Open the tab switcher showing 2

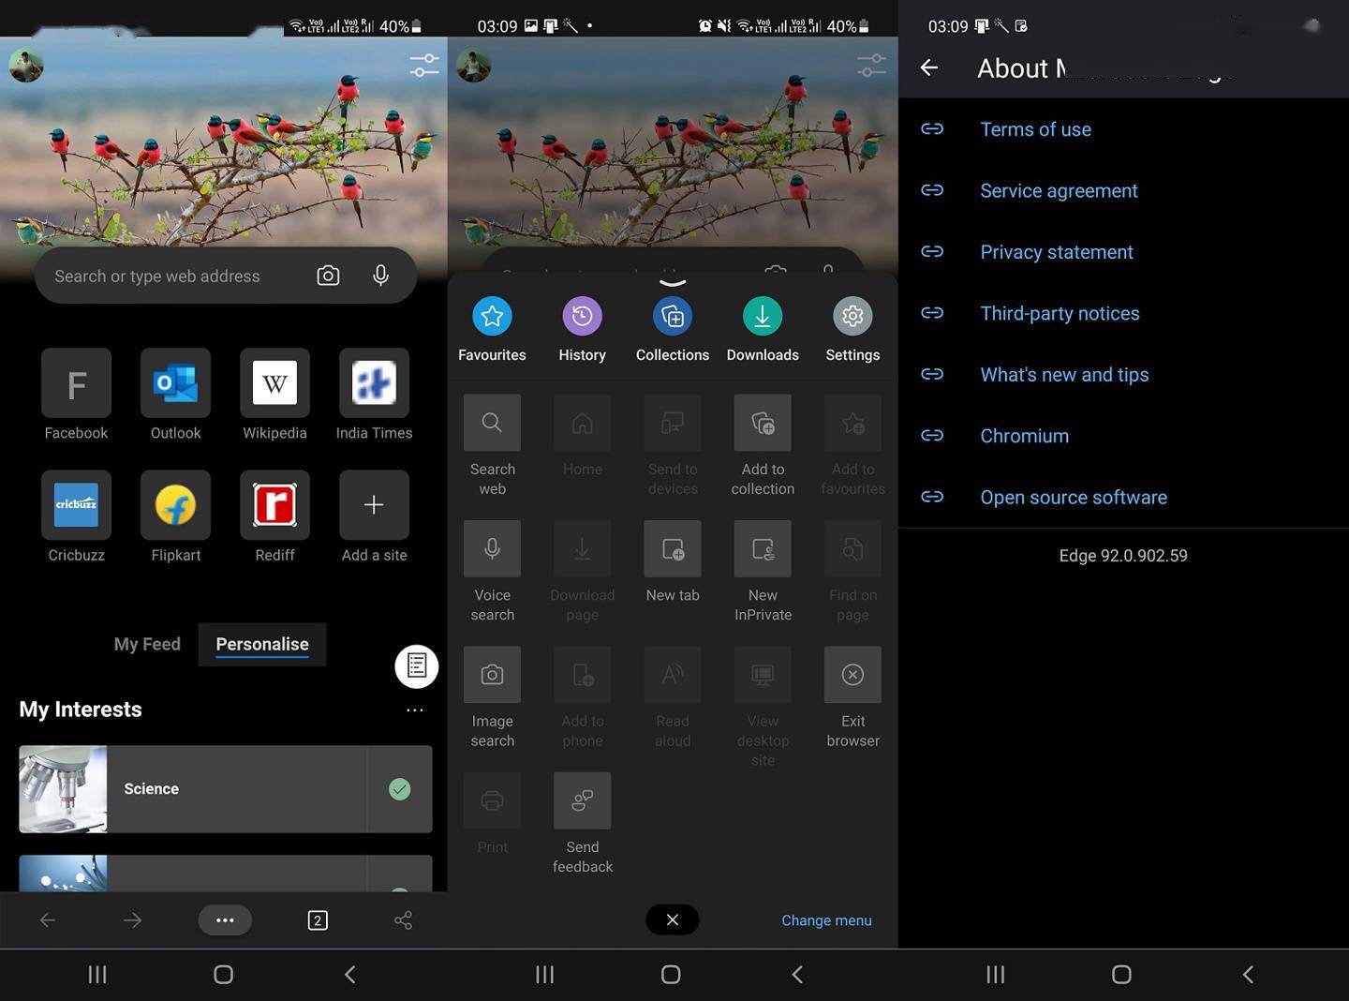tap(318, 920)
